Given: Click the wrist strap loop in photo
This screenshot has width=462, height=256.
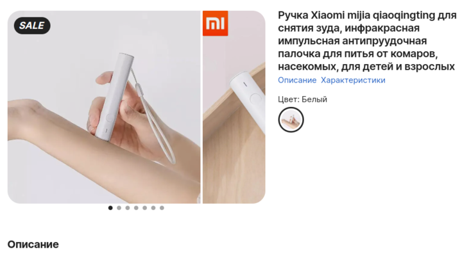Looking at the screenshot, I should [x=153, y=118].
